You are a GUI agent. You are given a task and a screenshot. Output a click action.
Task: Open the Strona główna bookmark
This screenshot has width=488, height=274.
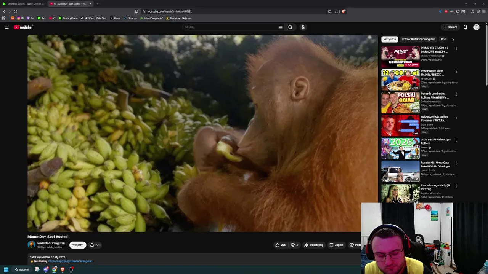[68, 18]
